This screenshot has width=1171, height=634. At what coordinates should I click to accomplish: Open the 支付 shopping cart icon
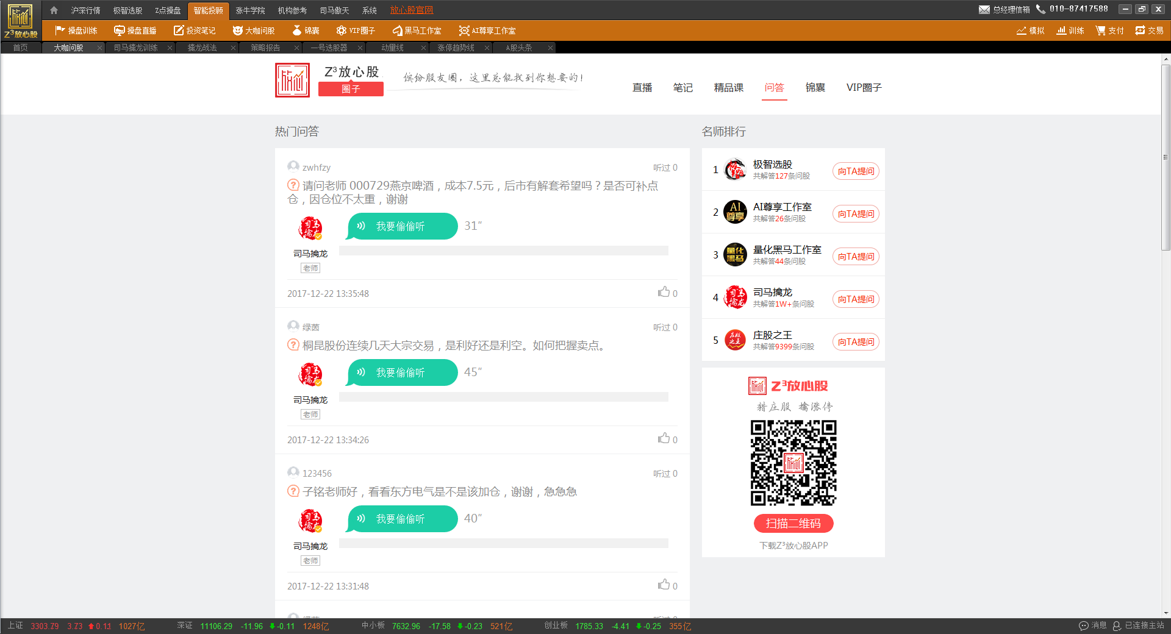(1100, 30)
